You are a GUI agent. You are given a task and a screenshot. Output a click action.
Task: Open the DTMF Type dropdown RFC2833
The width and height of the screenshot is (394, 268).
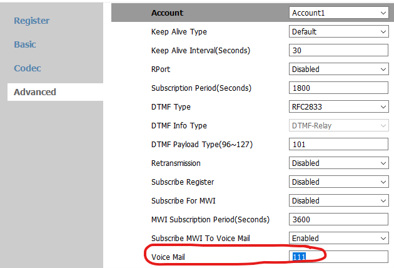[x=338, y=106]
